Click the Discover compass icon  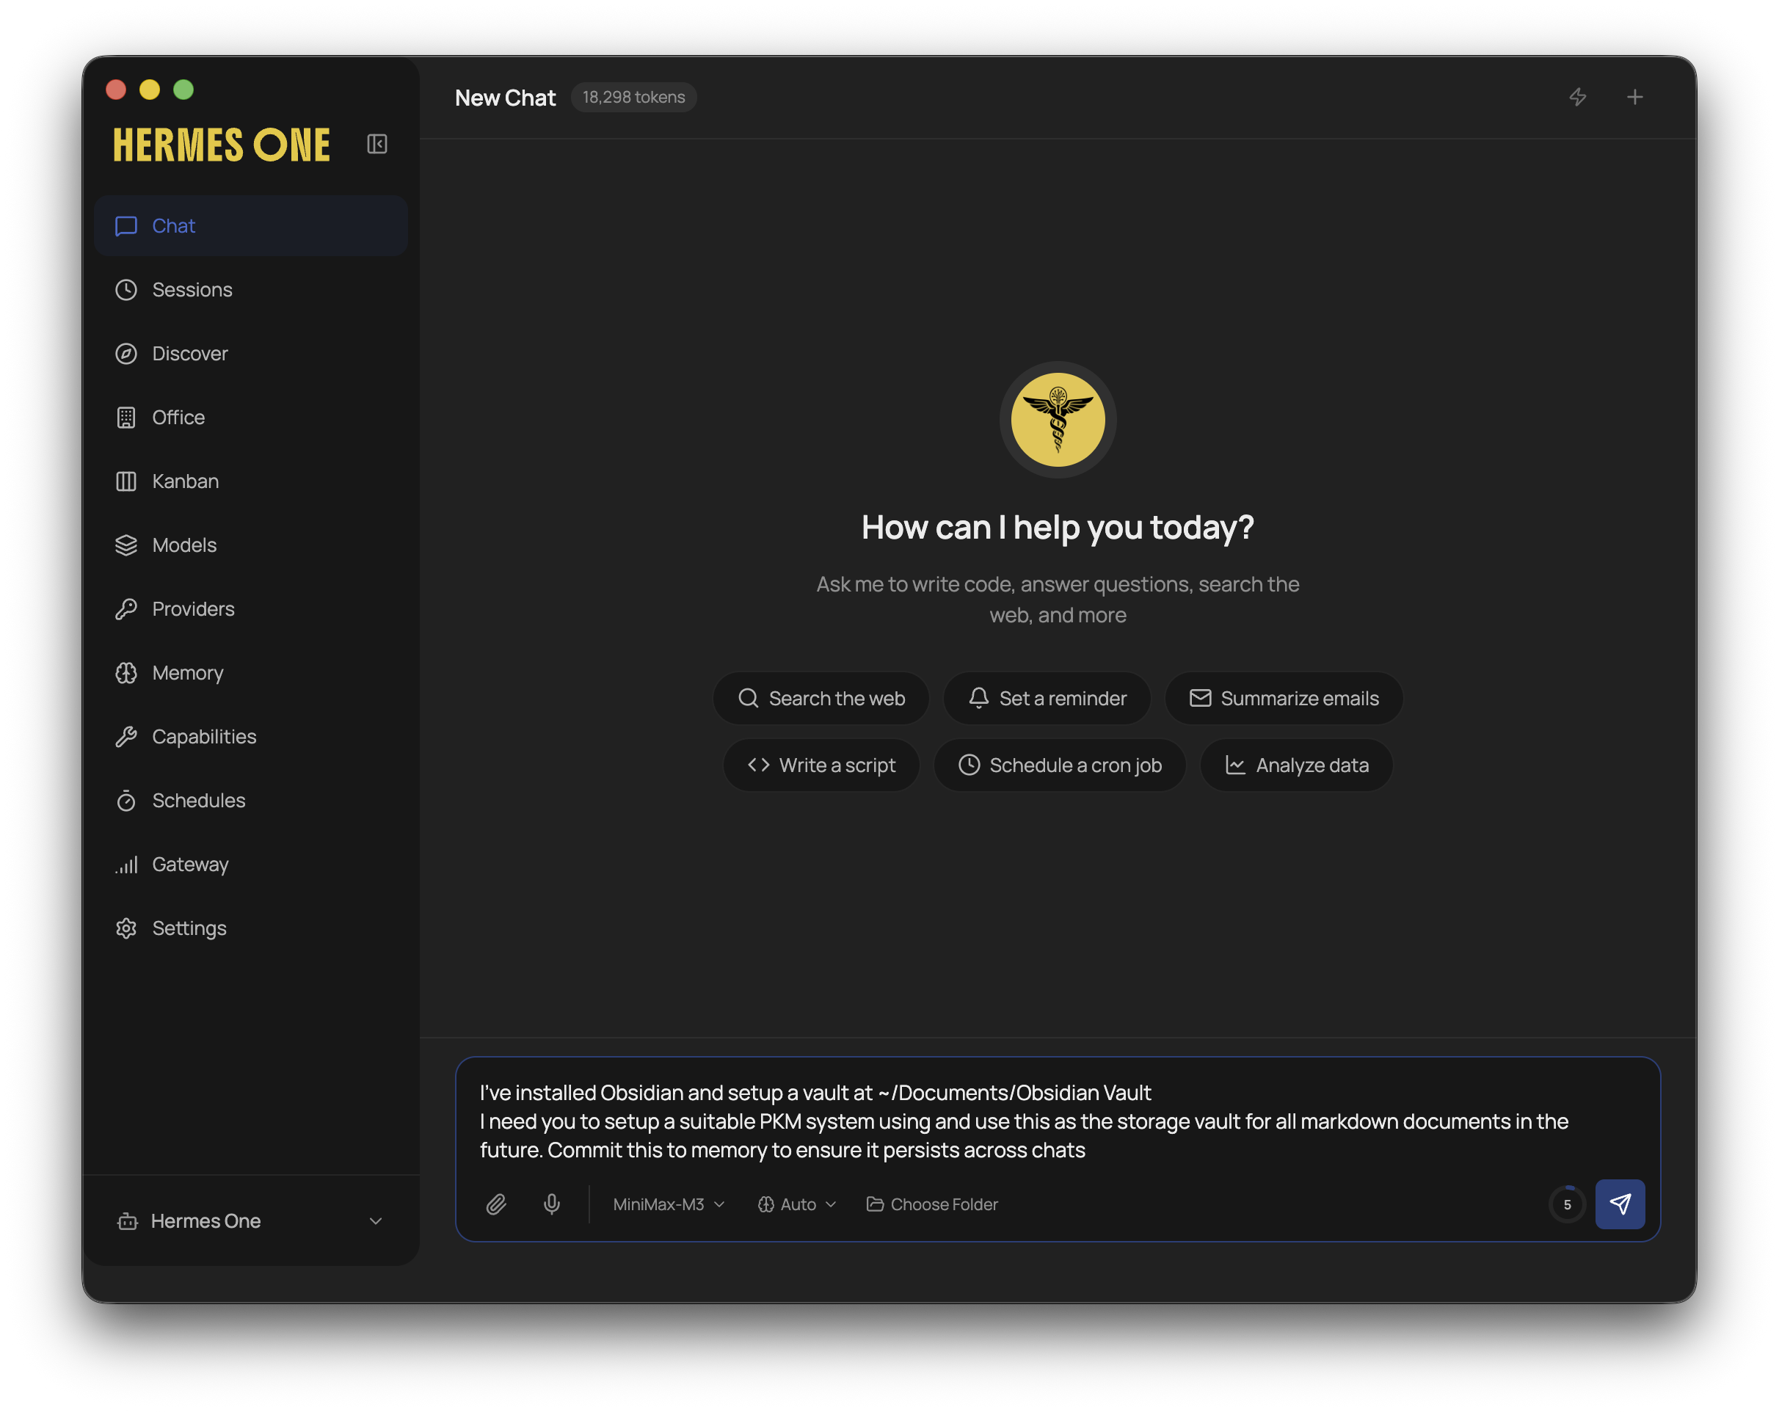tap(126, 353)
